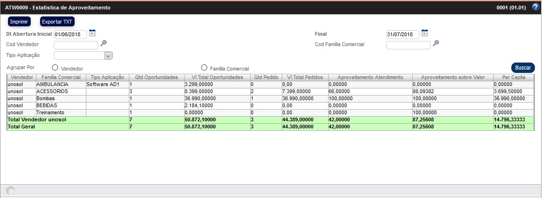Click the Per Capita column header
Image resolution: width=542 pixels, height=198 pixels.
pos(513,77)
